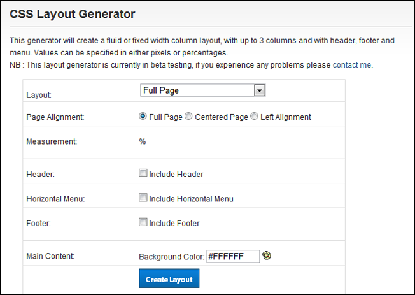
Task: Click the Left Alignment label text
Action: tap(286, 117)
